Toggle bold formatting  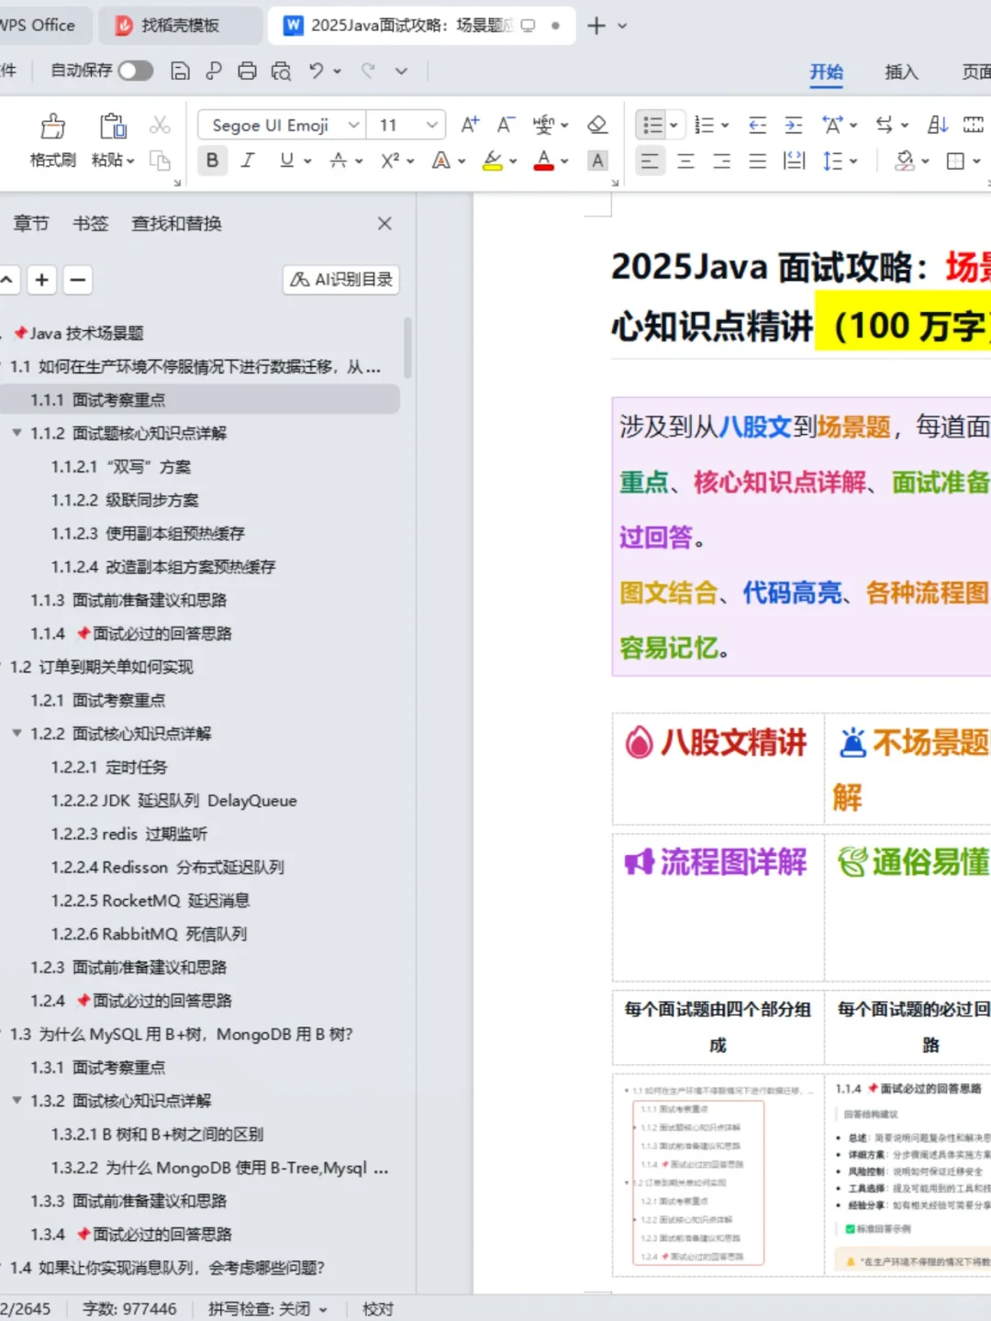[212, 161]
